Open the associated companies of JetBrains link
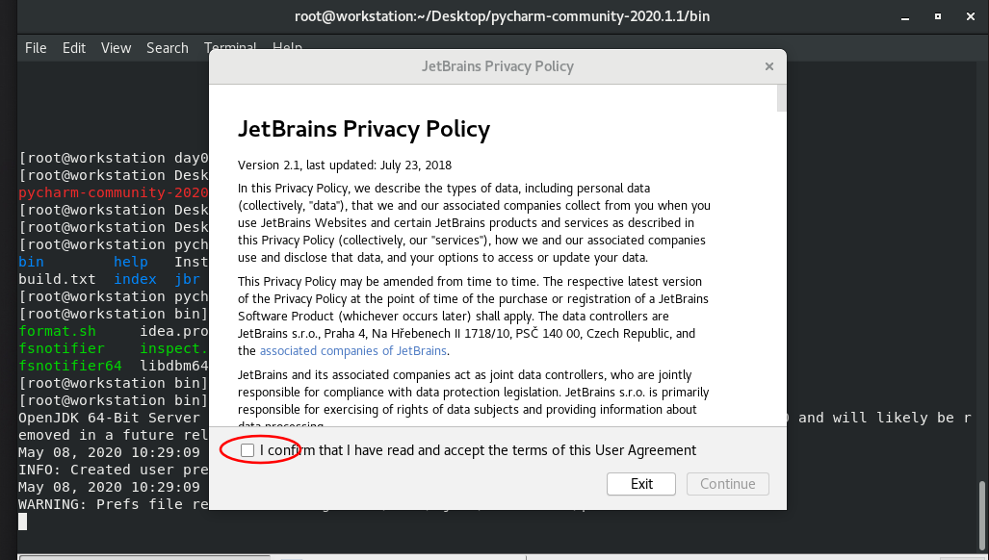The image size is (989, 560). click(x=353, y=351)
